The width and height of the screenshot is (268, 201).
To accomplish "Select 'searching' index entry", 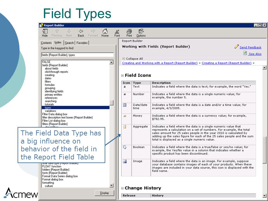I will [x=51, y=101].
